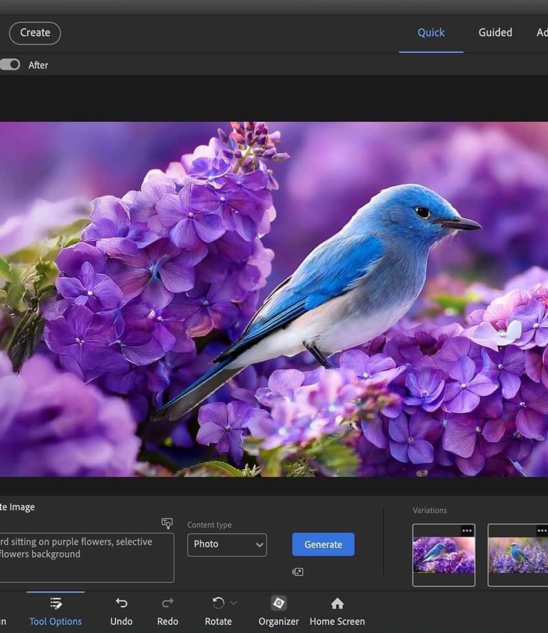
Task: Open the Organizer
Action: (x=278, y=603)
